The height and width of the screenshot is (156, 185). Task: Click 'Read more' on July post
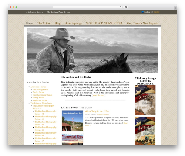(x=125, y=123)
